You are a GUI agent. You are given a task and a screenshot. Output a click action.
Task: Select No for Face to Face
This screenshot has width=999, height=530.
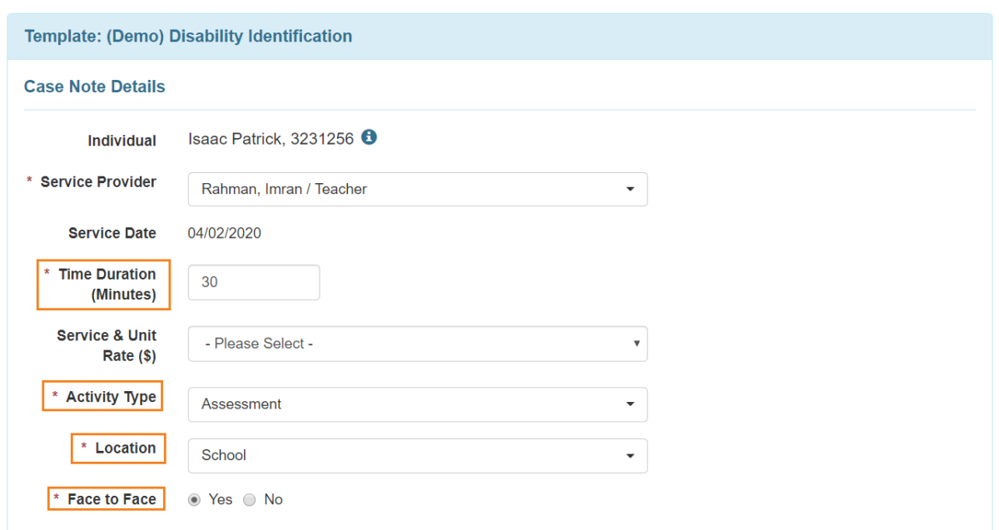[249, 499]
